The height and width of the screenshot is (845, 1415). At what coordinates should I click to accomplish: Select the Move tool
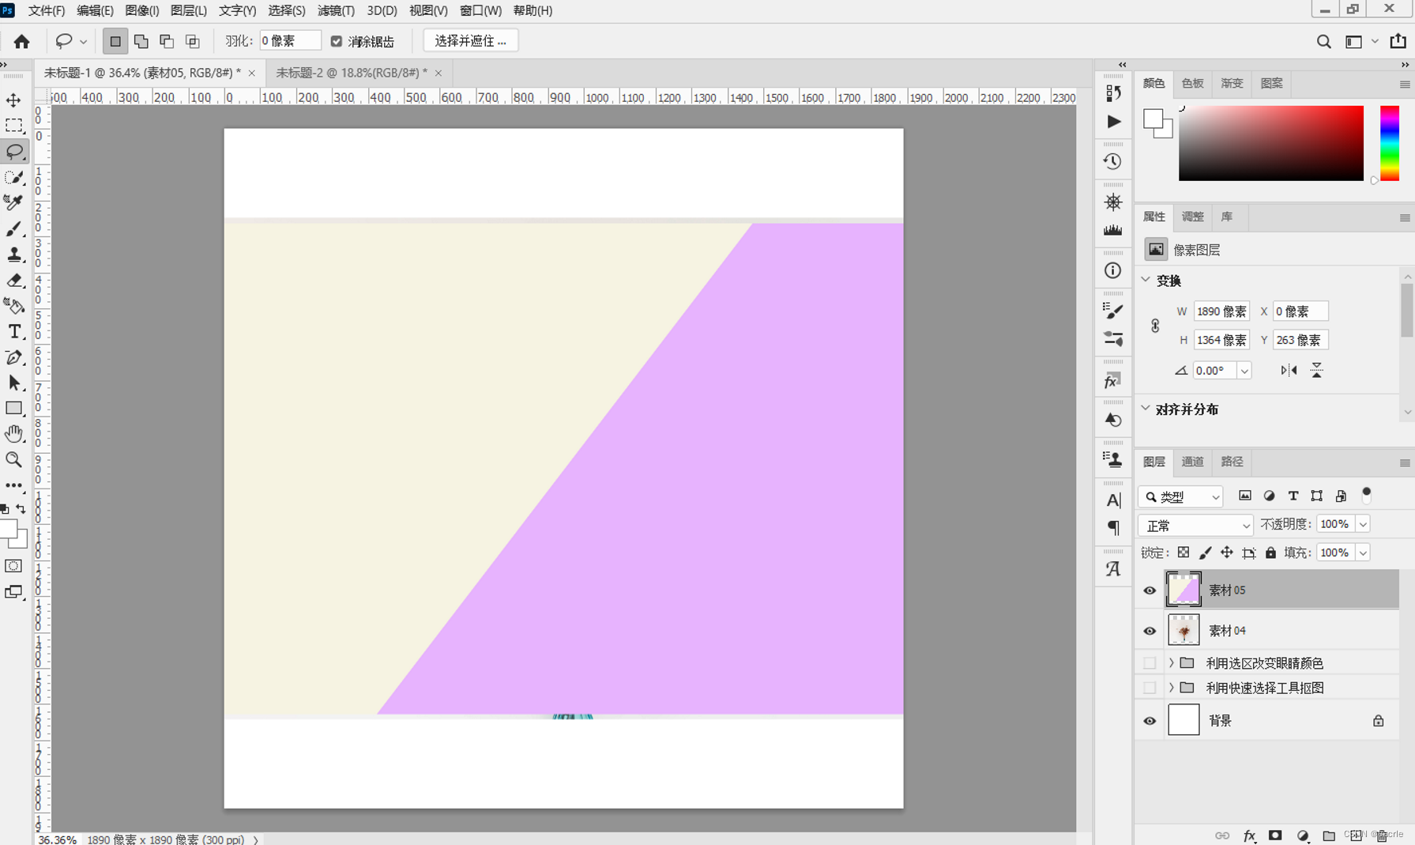point(13,100)
